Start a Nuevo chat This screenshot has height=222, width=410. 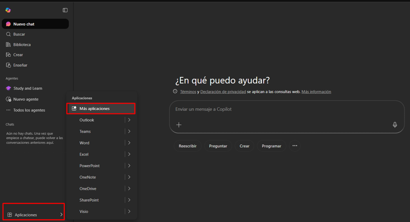(x=35, y=24)
